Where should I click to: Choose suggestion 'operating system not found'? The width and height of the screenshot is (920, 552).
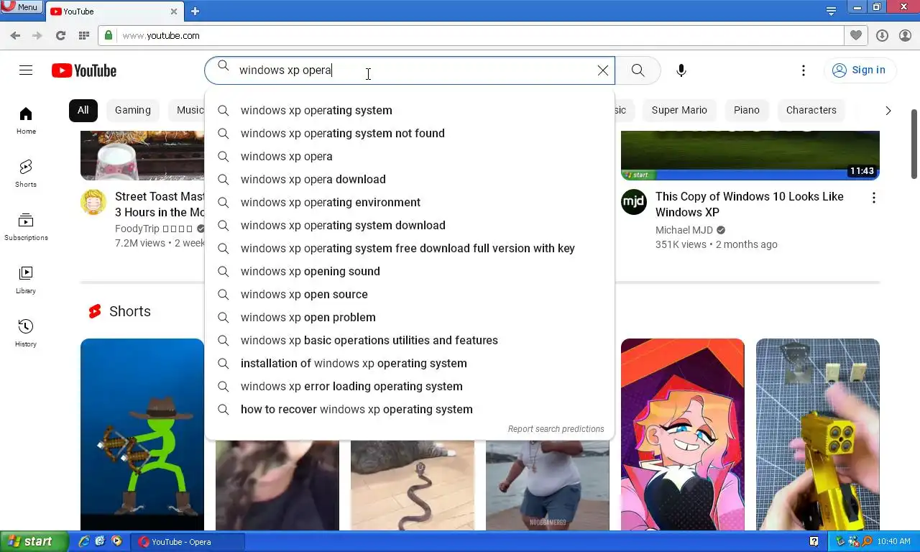pyautogui.click(x=410, y=133)
